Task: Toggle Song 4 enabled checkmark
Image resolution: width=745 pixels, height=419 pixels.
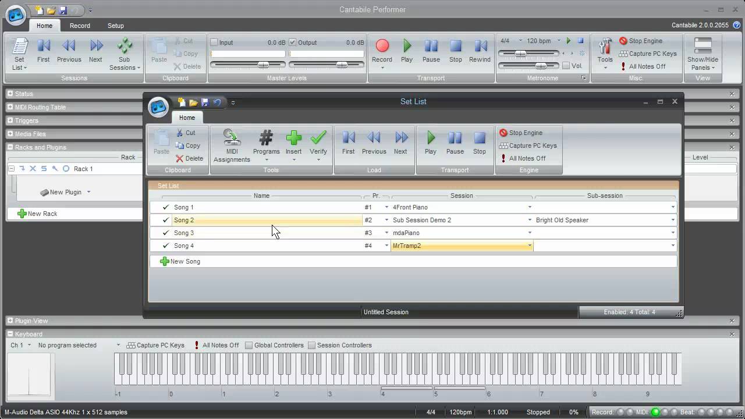Action: coord(166,246)
